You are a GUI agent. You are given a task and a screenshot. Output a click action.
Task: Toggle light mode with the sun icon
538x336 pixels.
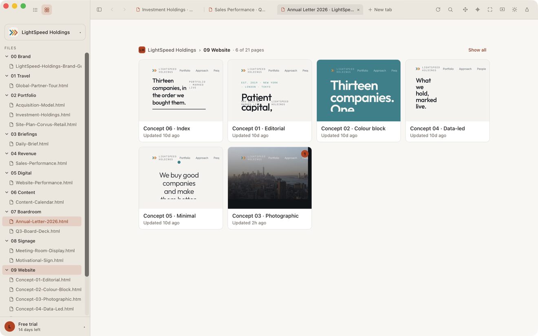pos(515,10)
